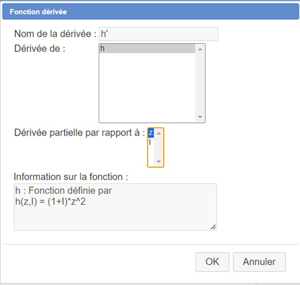Cancel with the Annuler button
Screen dimensions: 300x285
pos(259,262)
